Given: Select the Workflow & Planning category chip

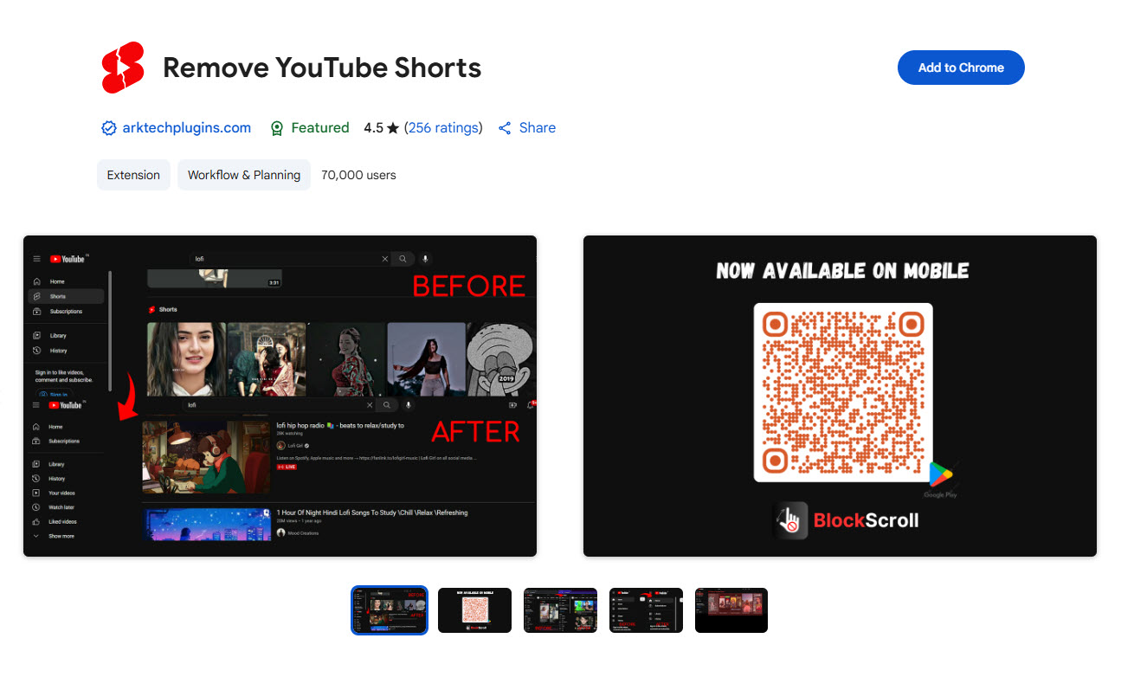Looking at the screenshot, I should [244, 175].
